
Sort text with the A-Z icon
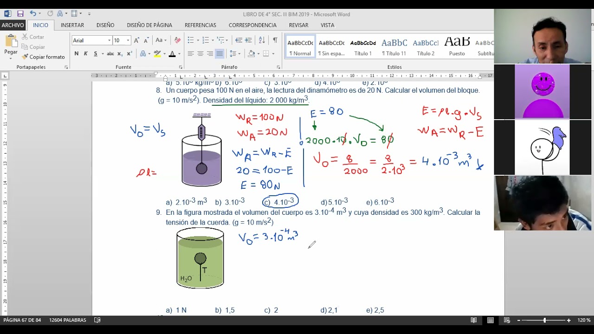coord(262,40)
